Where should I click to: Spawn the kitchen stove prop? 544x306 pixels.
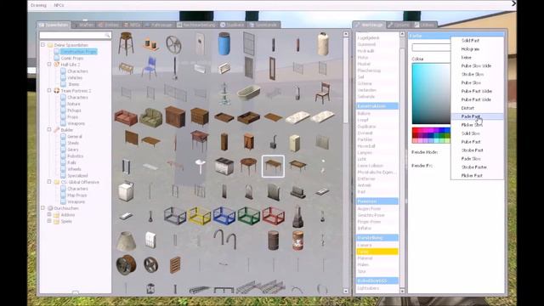224,167
